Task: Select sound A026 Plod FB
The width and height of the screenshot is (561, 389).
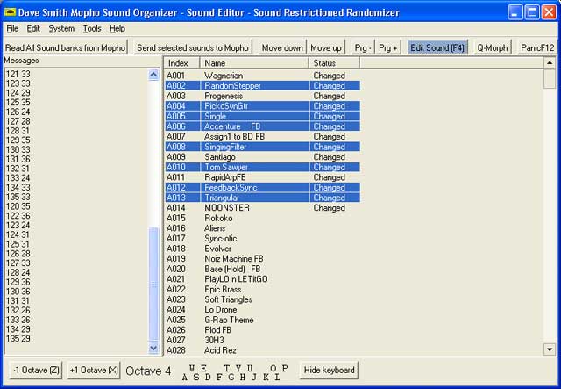Action: pos(263,330)
